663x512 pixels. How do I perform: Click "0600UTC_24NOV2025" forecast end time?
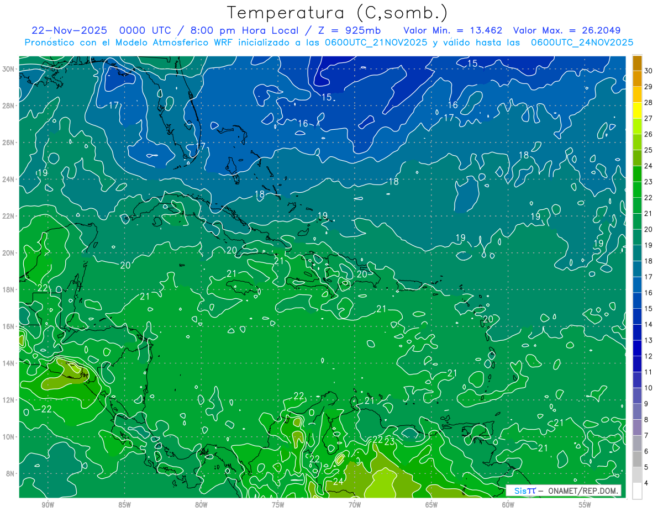(x=582, y=43)
